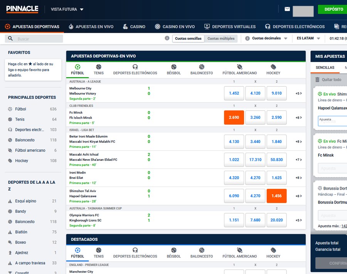Click the Biatlón icon
The image size is (347, 274).
10,232
